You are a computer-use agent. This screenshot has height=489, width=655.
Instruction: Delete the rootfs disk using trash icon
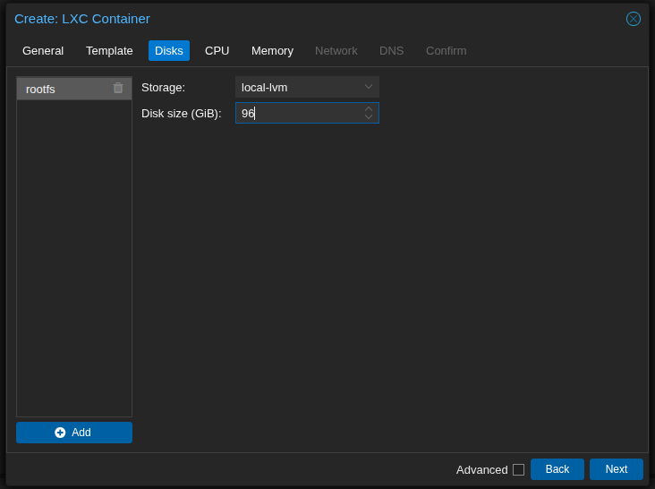point(118,88)
